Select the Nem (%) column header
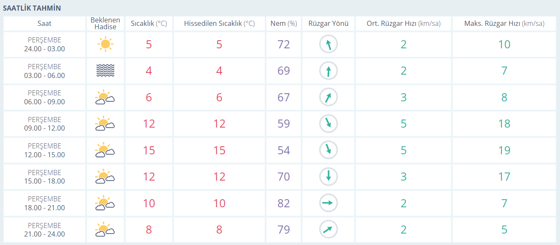The image size is (560, 245). (283, 23)
